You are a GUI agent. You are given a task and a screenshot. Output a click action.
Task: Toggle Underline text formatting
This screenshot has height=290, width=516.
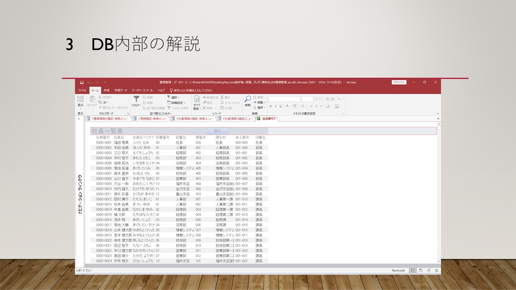click(x=281, y=106)
